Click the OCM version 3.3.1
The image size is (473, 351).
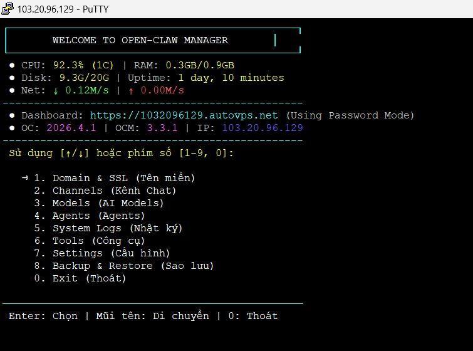[162, 128]
